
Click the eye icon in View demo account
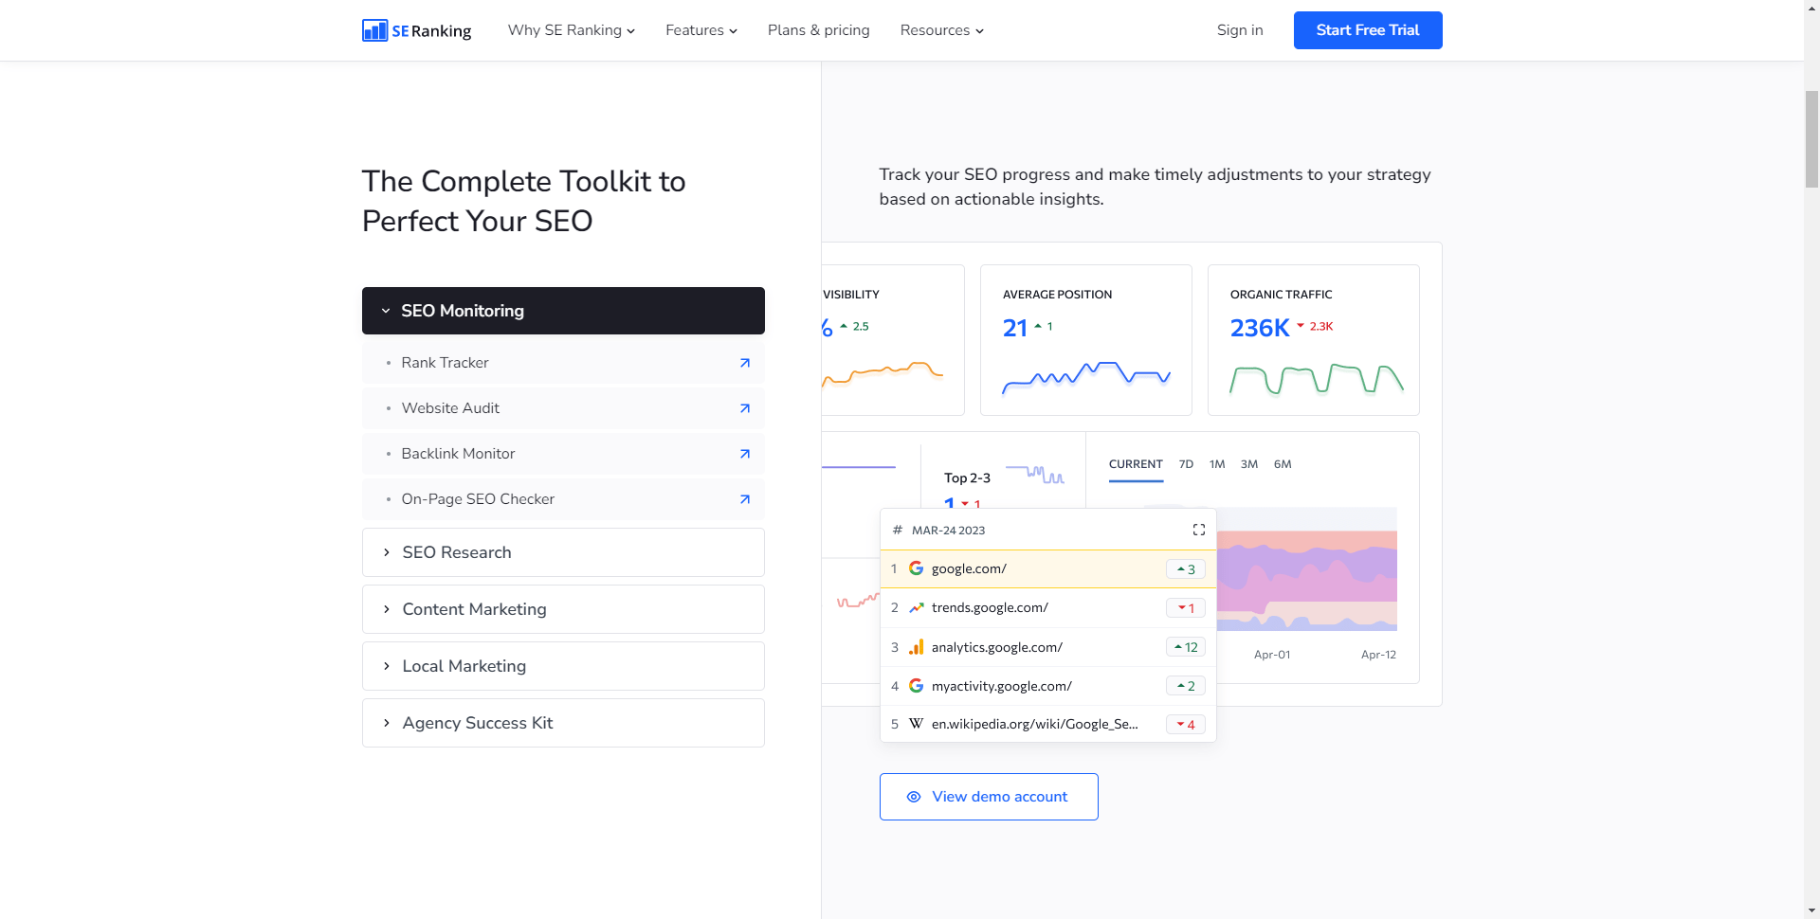[x=914, y=797]
